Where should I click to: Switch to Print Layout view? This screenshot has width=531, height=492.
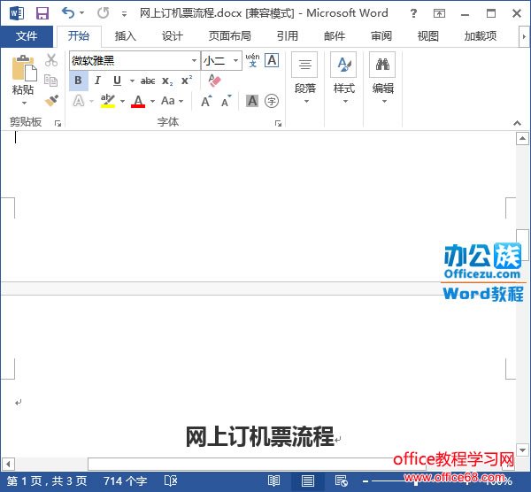307,480
